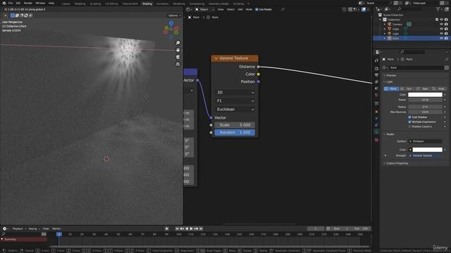Hide Point in viewport via eye icon
This screenshot has width=451, height=253.
click(x=441, y=38)
